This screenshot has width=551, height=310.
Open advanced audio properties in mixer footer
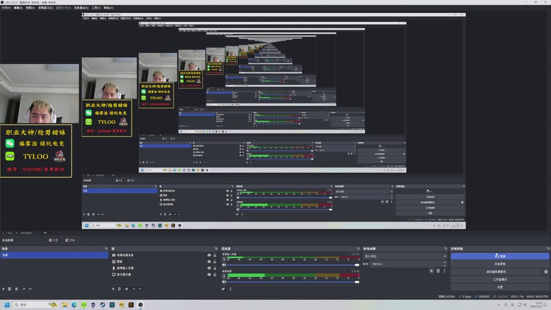click(x=223, y=289)
